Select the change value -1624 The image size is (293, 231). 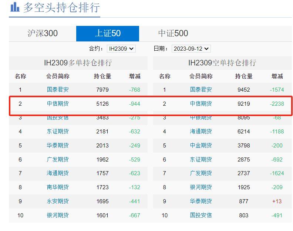(x=277, y=173)
